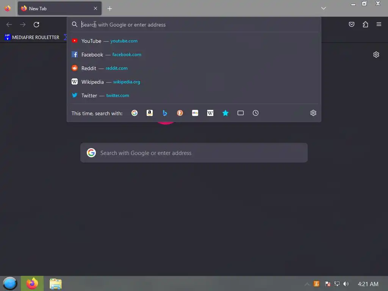This screenshot has height=291, width=388.
Task: Click the 4:21 AM clock
Action: [x=368, y=284]
